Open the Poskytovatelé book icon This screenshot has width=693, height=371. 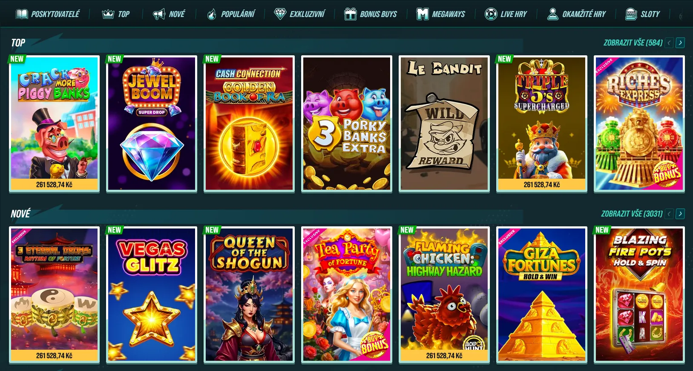point(21,14)
